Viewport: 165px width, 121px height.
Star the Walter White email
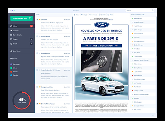40,36
